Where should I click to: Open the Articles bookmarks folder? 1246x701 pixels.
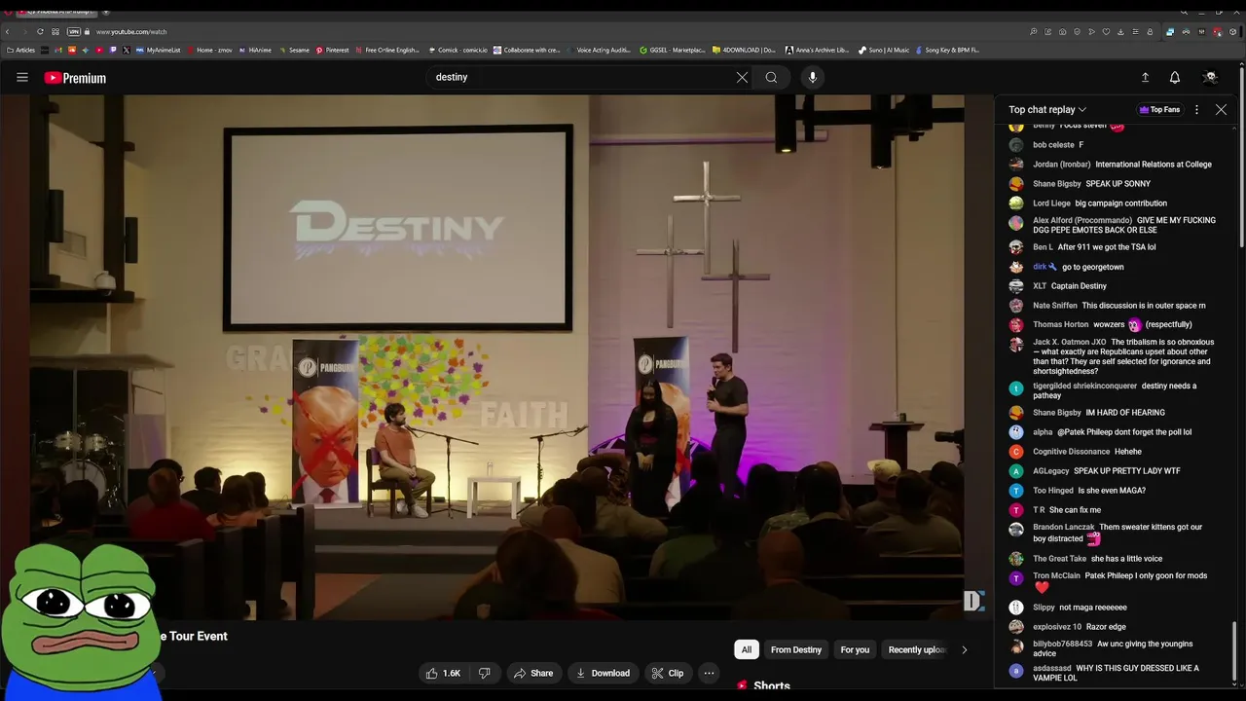point(20,50)
